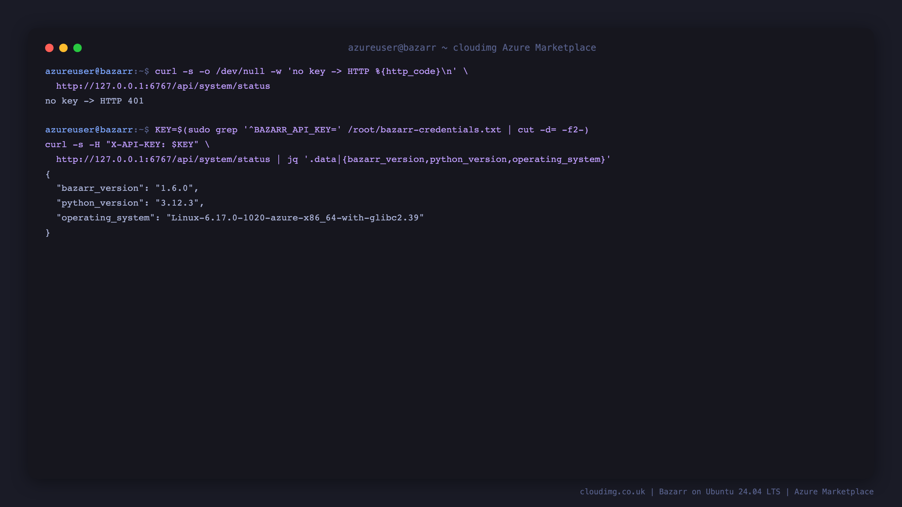Click the second azureuser@bazarr prompt before KEY=
Viewport: 902px width, 507px height.
(x=97, y=130)
